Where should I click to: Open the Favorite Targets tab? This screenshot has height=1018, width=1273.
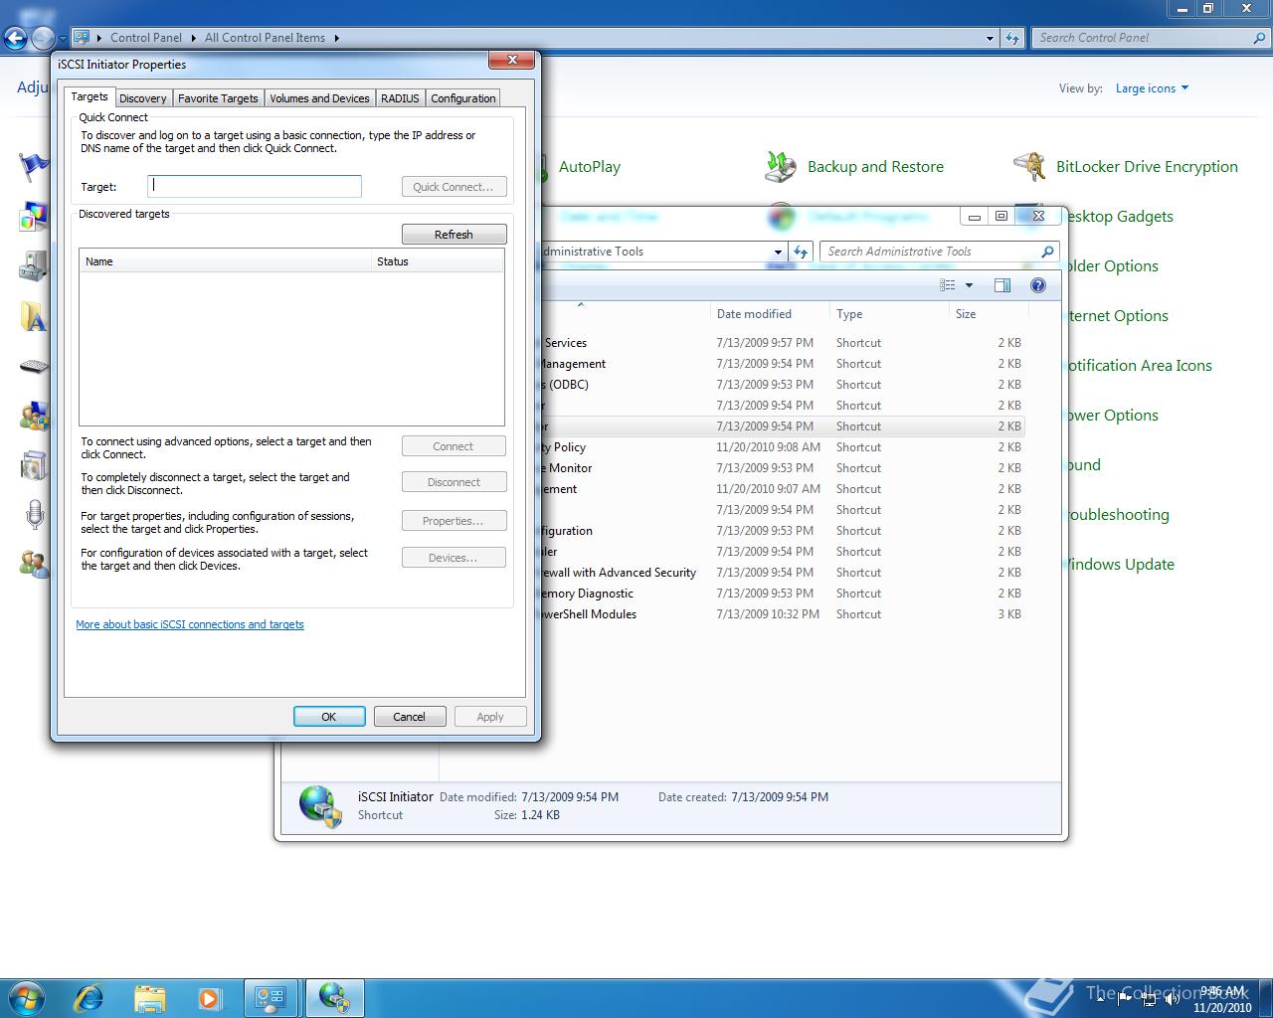coord(218,98)
